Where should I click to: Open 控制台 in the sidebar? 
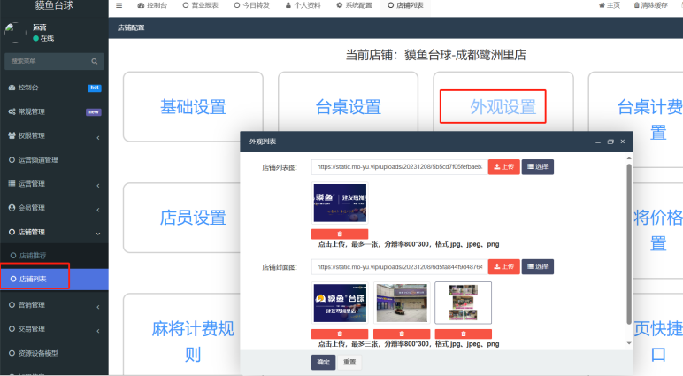click(54, 88)
